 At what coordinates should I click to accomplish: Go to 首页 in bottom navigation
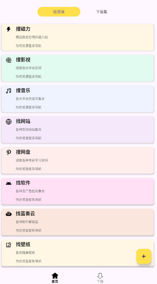tap(55, 278)
